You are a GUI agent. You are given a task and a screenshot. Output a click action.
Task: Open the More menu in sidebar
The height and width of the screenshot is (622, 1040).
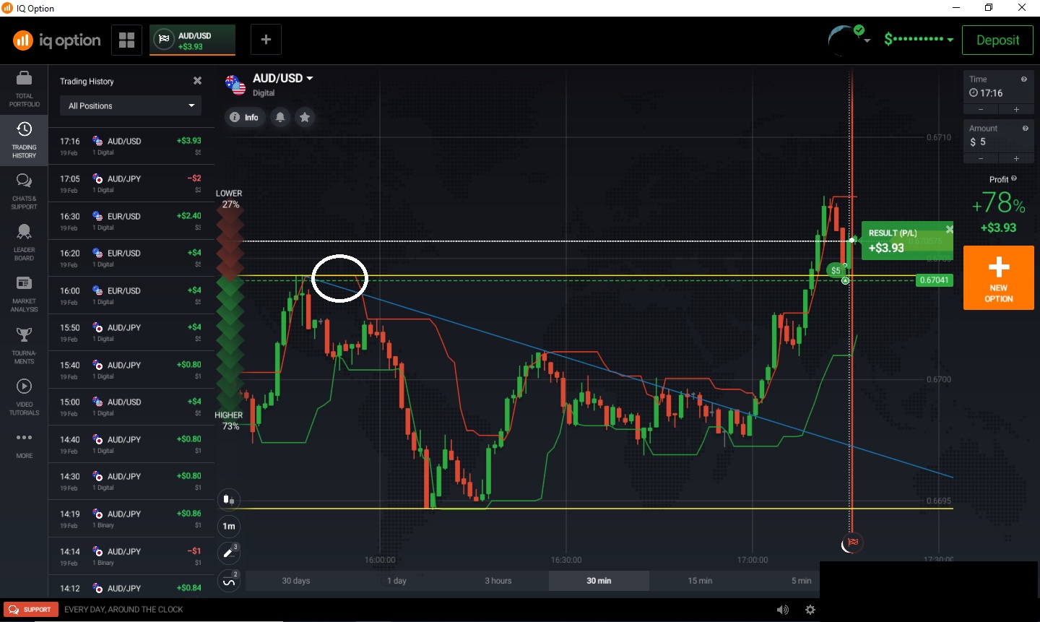(24, 445)
